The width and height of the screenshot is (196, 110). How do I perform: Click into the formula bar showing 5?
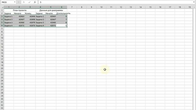tap(116, 2)
